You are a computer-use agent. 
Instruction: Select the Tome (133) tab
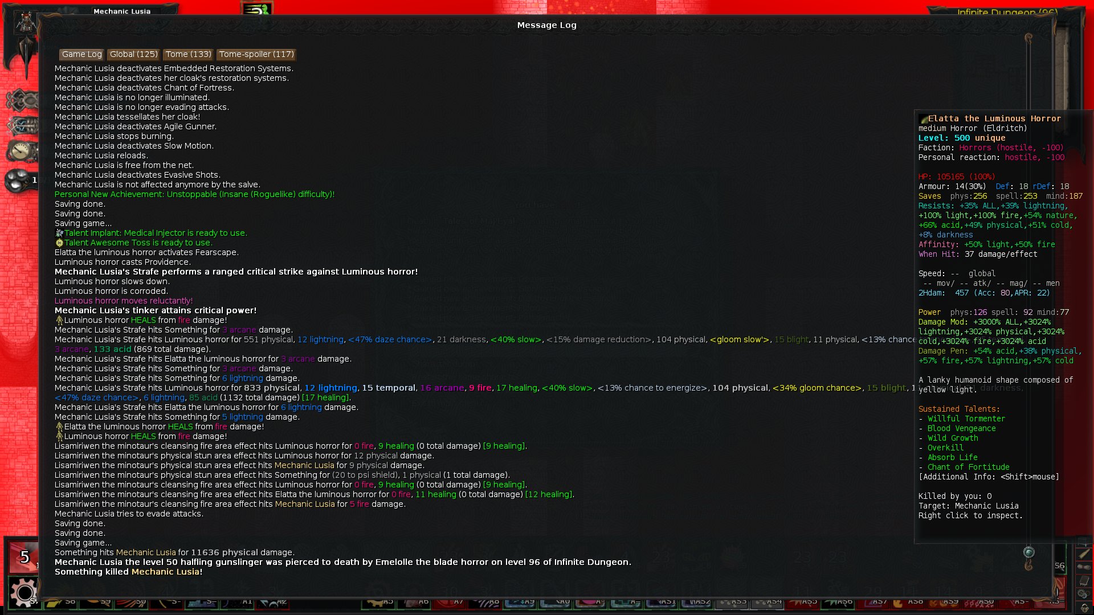tap(188, 55)
